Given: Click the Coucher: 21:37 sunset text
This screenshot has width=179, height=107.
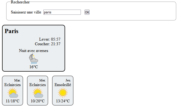Looking at the screenshot, I should click(x=48, y=44).
